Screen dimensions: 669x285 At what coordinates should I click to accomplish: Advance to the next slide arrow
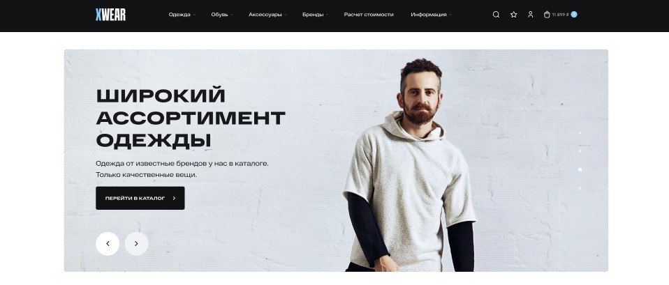(137, 244)
